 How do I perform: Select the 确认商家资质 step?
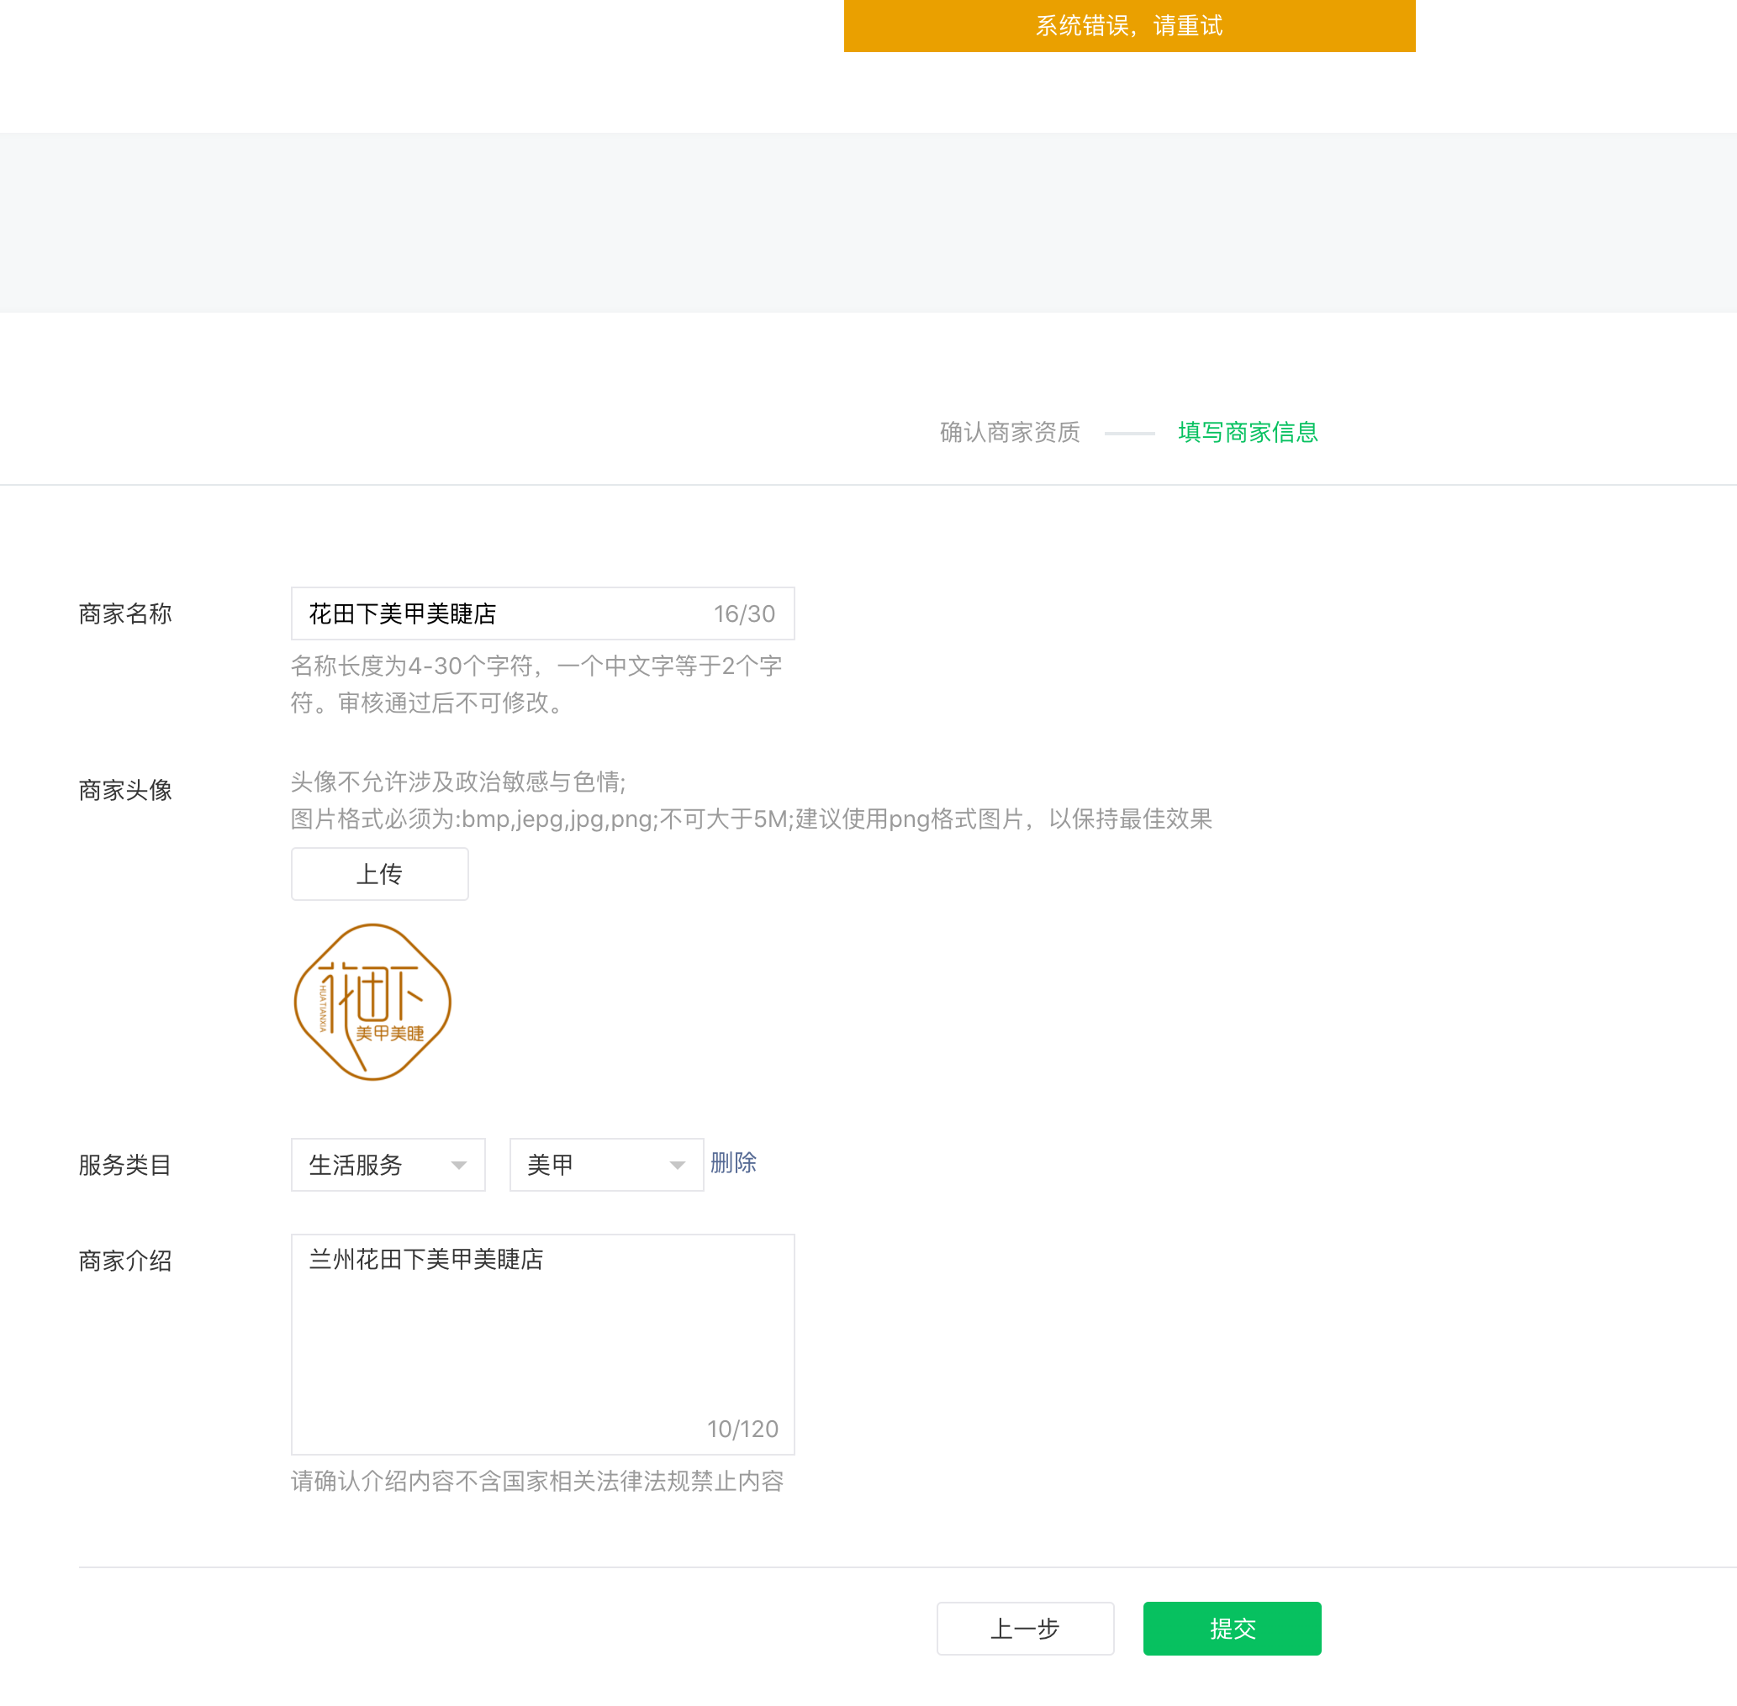click(1009, 432)
